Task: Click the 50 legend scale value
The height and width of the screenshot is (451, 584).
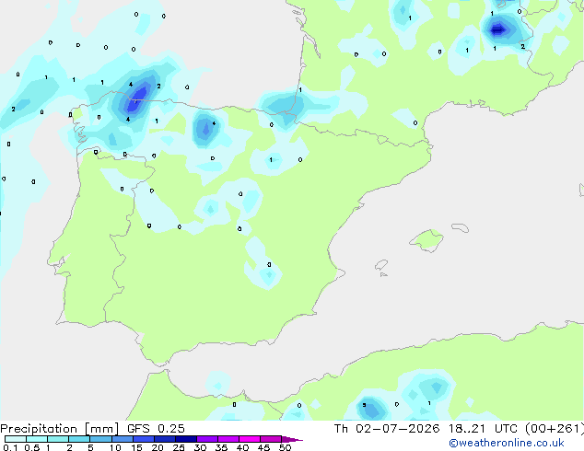Action: pos(286,447)
